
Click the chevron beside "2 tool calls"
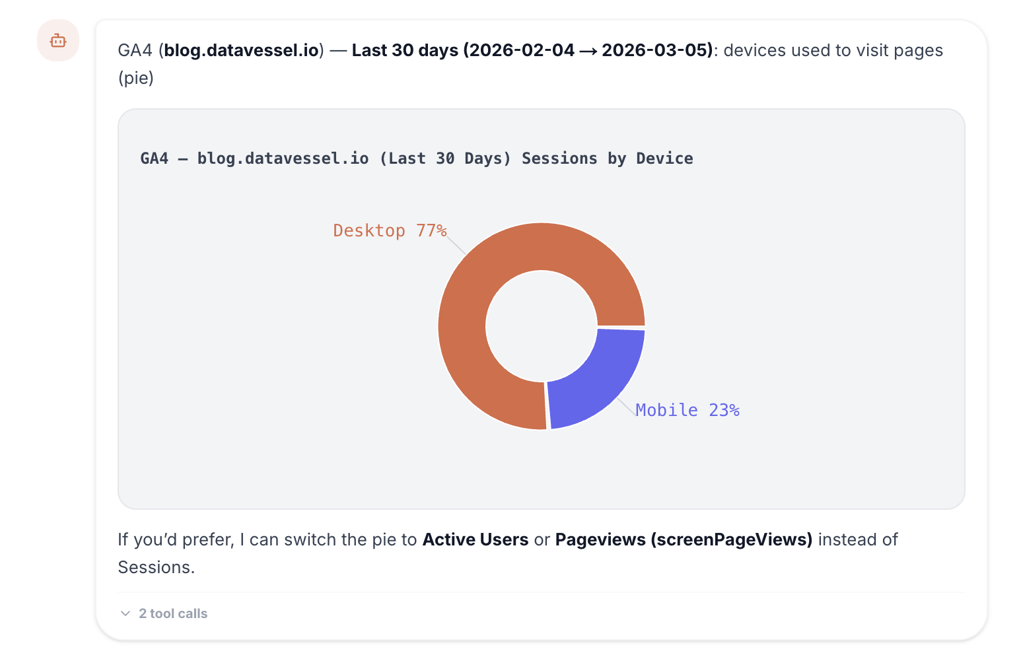(x=125, y=613)
